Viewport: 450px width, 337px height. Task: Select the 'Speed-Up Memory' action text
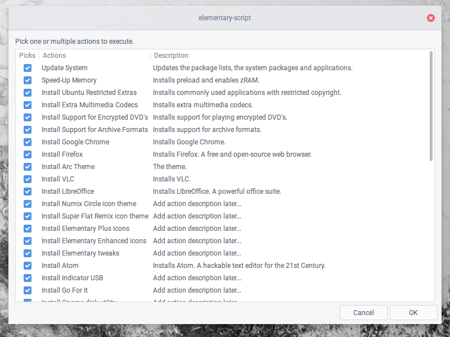pyautogui.click(x=69, y=80)
